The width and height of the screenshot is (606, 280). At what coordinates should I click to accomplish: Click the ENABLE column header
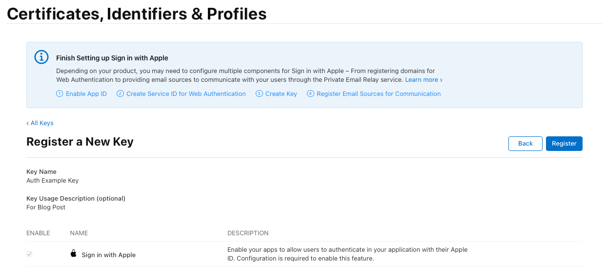[38, 233]
